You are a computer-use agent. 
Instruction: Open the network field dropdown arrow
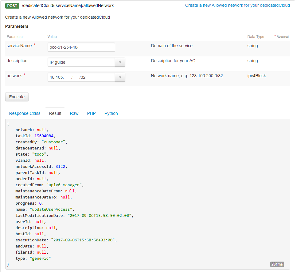tap(120, 77)
